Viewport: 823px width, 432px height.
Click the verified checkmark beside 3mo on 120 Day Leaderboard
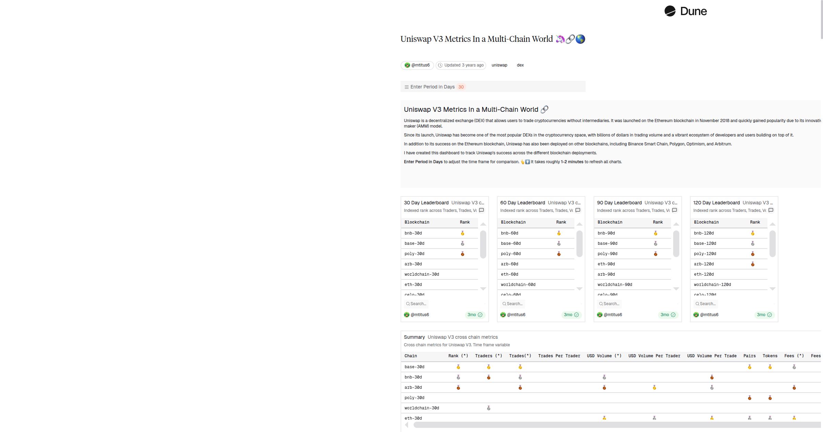click(x=770, y=315)
